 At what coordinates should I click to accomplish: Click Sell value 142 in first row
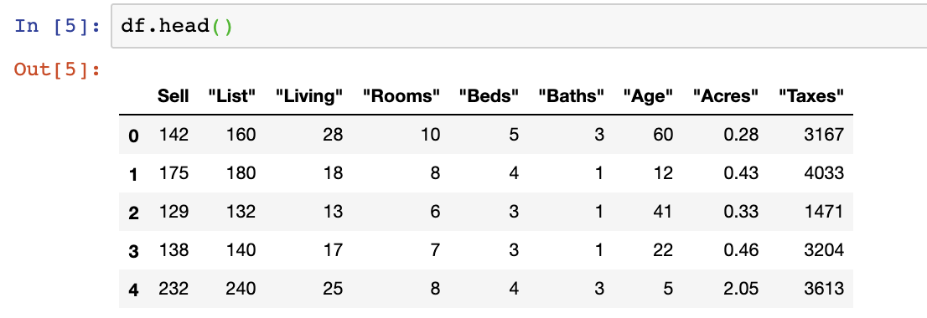pyautogui.click(x=173, y=135)
